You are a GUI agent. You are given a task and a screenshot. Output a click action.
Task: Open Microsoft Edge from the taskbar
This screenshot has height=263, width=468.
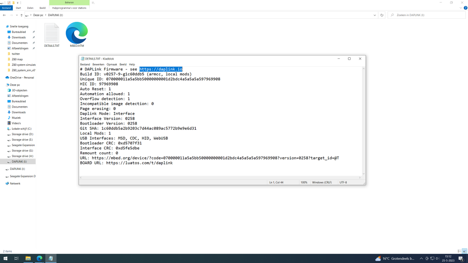39,258
